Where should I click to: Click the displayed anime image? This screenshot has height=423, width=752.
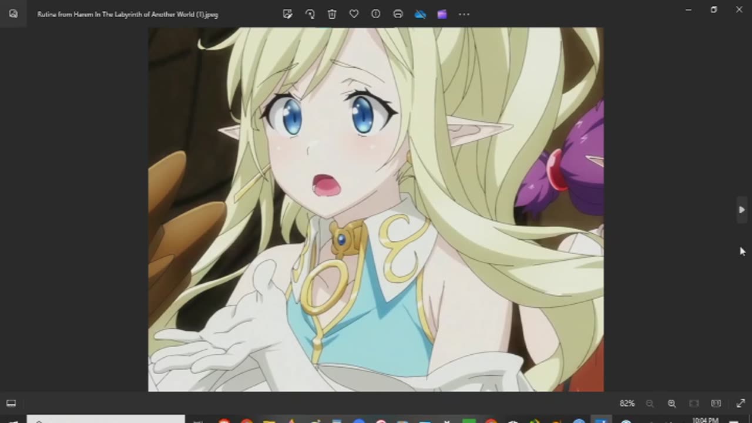click(375, 209)
